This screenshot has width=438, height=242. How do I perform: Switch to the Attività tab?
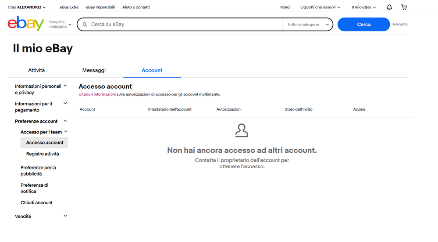(x=36, y=70)
